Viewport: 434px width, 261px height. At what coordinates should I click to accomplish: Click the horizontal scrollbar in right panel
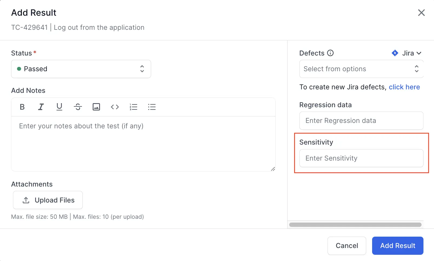(x=355, y=225)
